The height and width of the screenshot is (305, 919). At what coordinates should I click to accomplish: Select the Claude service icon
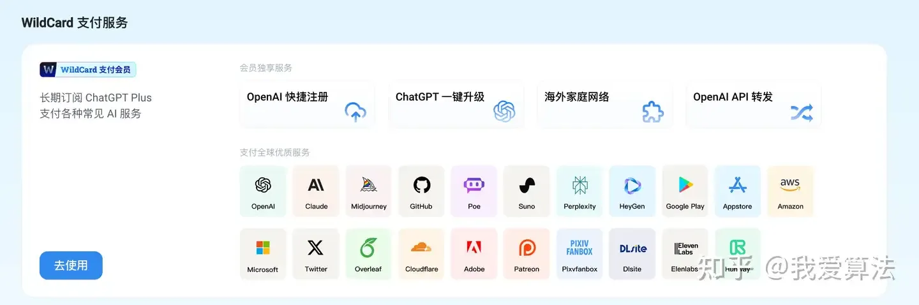316,191
